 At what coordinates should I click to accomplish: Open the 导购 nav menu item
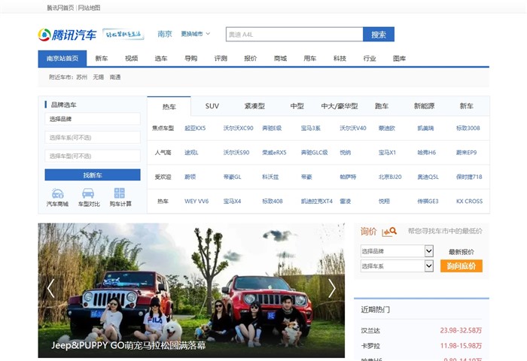click(190, 59)
